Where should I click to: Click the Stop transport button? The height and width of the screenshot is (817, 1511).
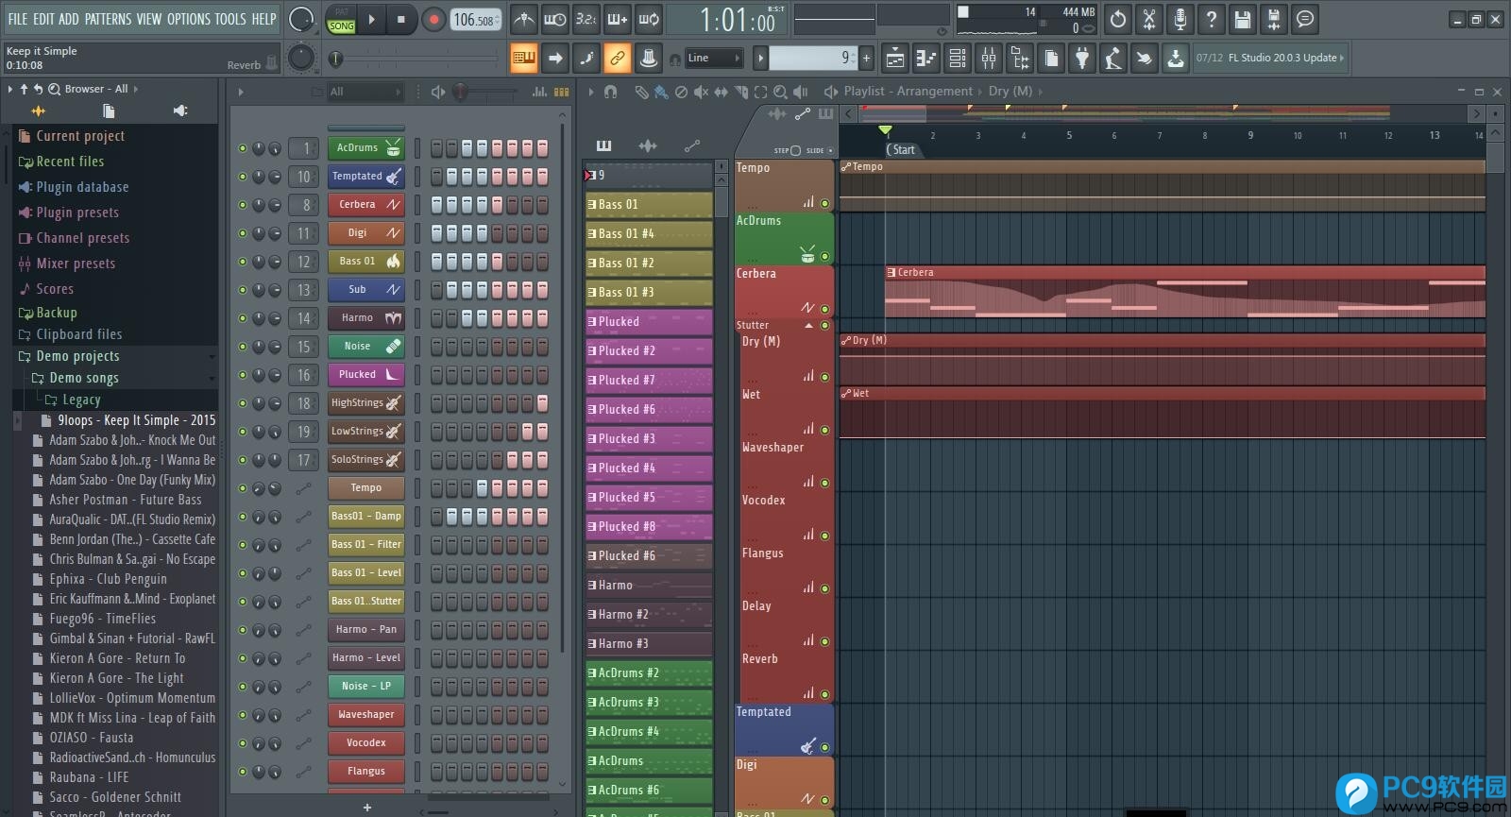click(400, 19)
